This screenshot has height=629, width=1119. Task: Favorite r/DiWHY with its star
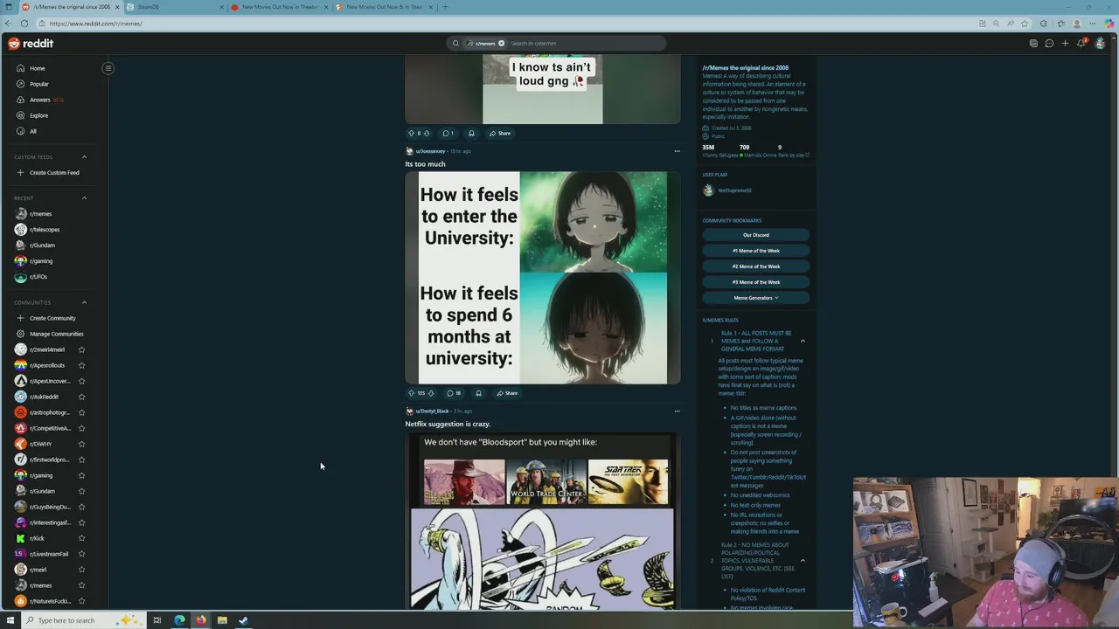81,444
